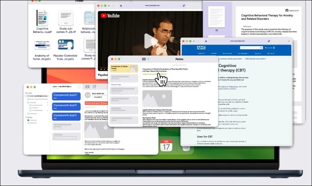Viewport: 312px width, 186px height.
Task: Click 'Cognitive' heading word on NHS page
Action: pyautogui.click(x=227, y=65)
